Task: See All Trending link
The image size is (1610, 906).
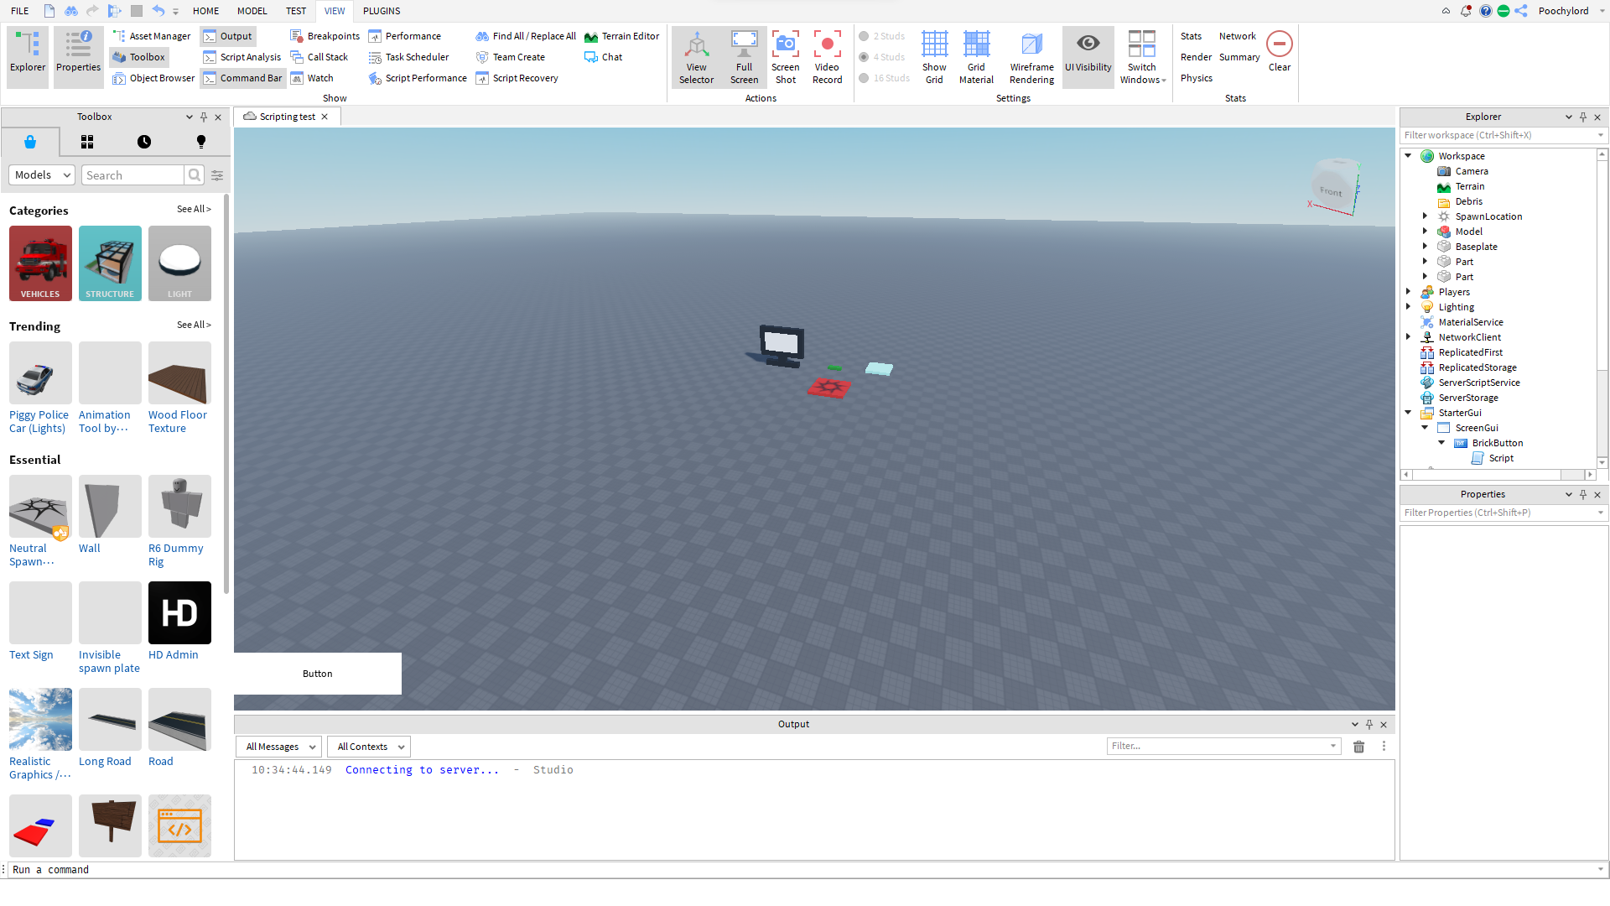Action: click(194, 325)
